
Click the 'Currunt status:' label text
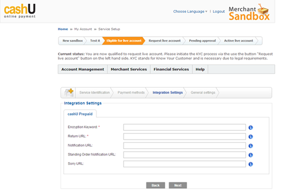coord(71,54)
